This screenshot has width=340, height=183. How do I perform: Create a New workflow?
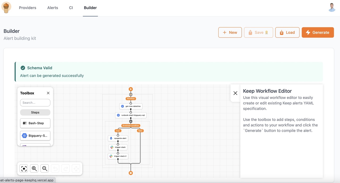click(x=230, y=32)
